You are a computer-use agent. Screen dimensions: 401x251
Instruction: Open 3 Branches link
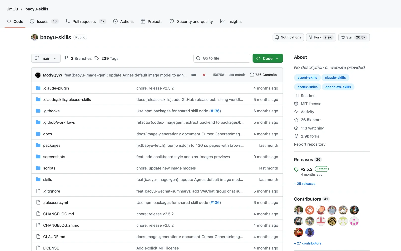click(78, 58)
